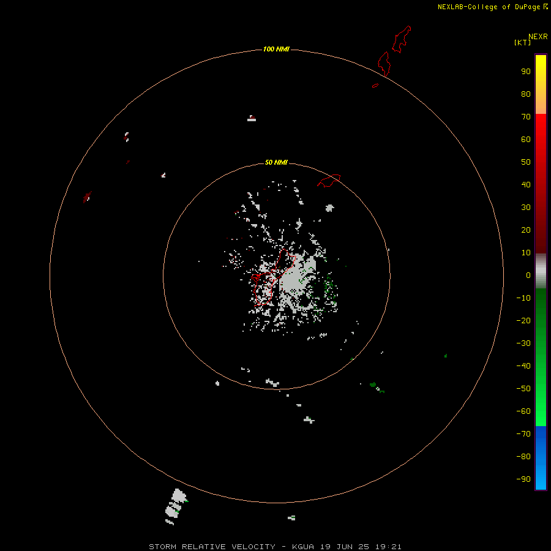Click the red island outline on the 50 NMI ring

click(x=329, y=181)
